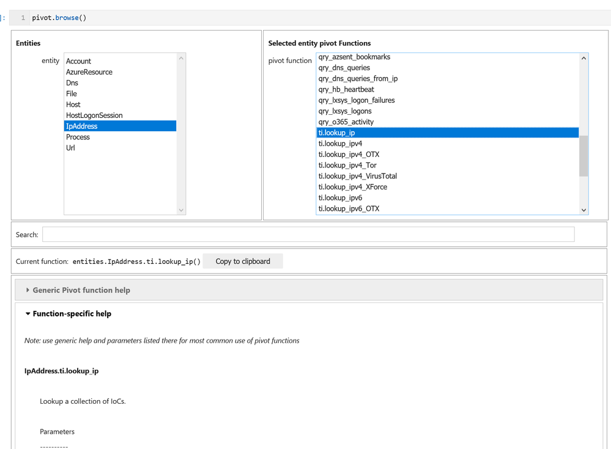Select the Host entity

coord(120,104)
